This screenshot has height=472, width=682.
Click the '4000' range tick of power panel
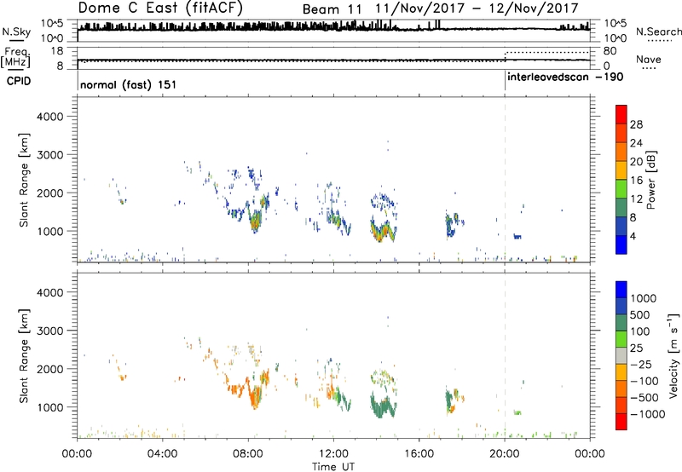[50, 117]
